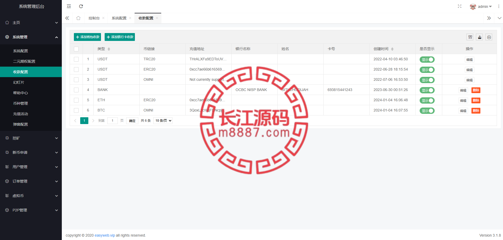
Task: Click the table export icon
Action: click(x=480, y=37)
